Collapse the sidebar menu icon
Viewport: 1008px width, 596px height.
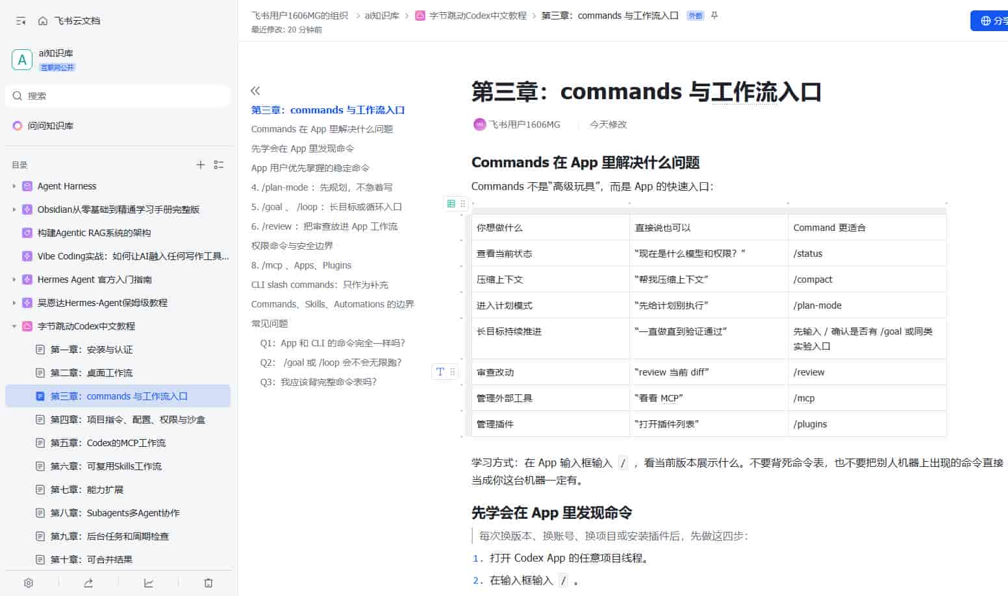click(21, 21)
